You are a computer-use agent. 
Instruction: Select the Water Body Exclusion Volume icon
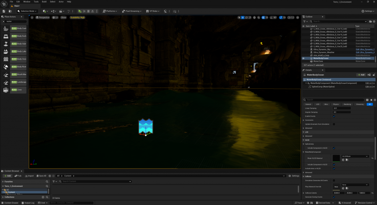(6, 36)
